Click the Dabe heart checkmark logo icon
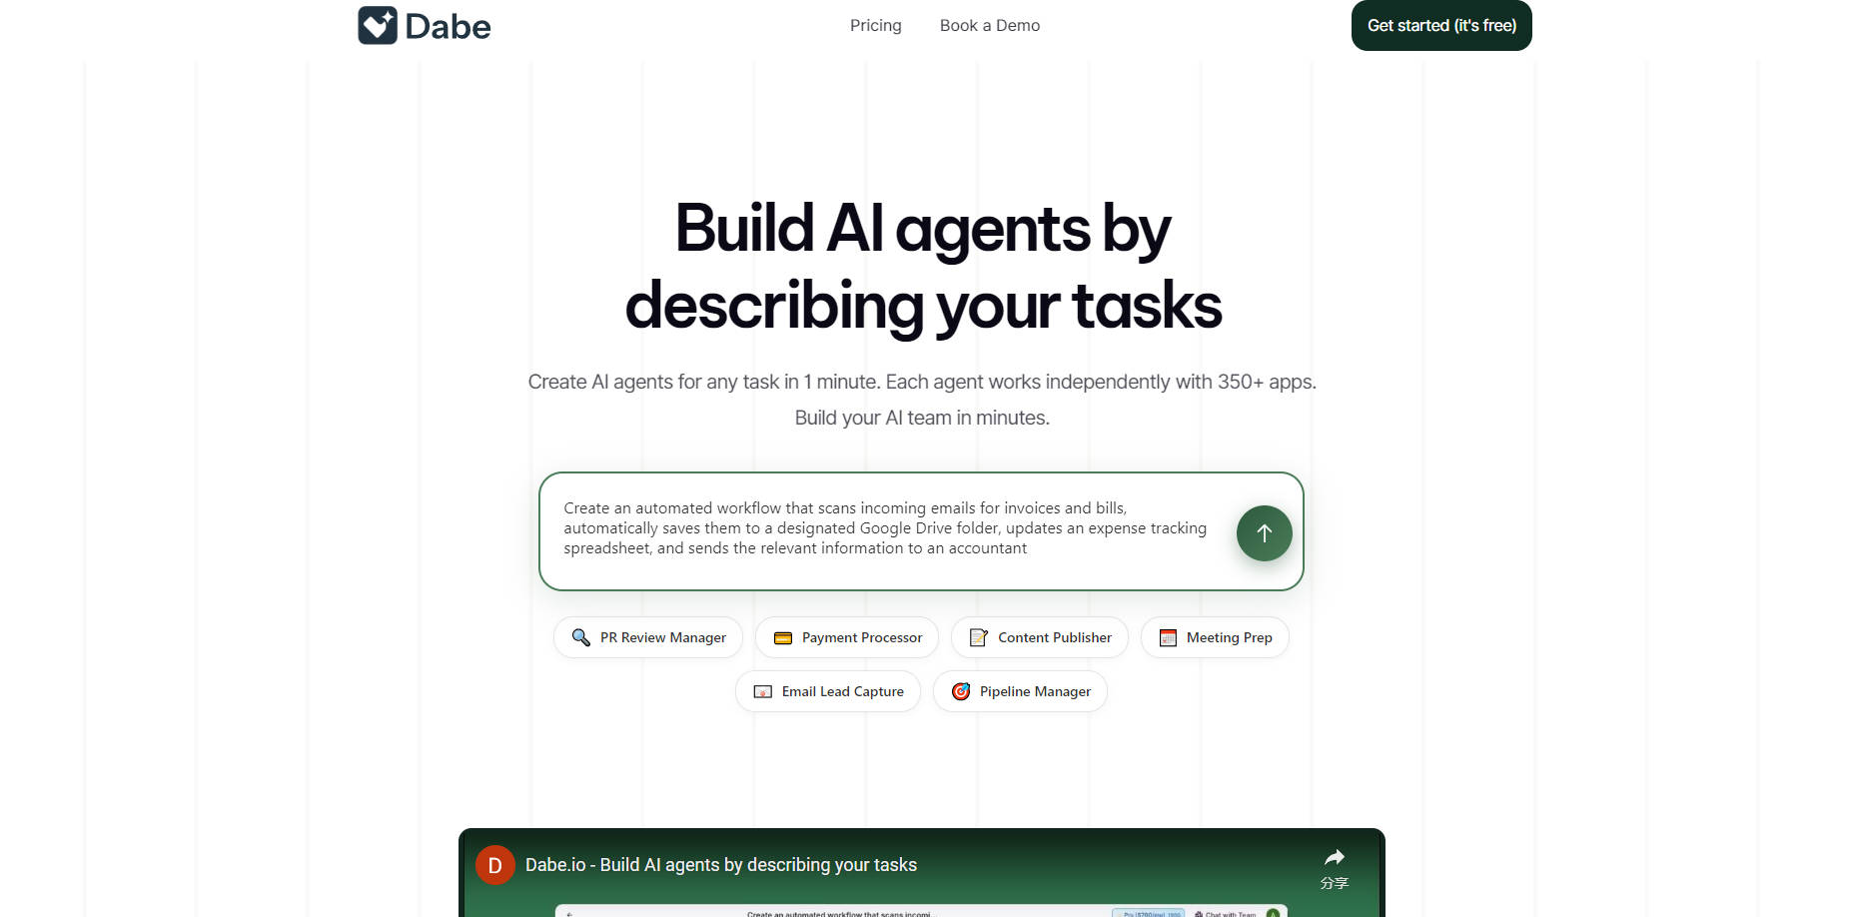Viewport: 1853px width, 917px height. tap(378, 26)
